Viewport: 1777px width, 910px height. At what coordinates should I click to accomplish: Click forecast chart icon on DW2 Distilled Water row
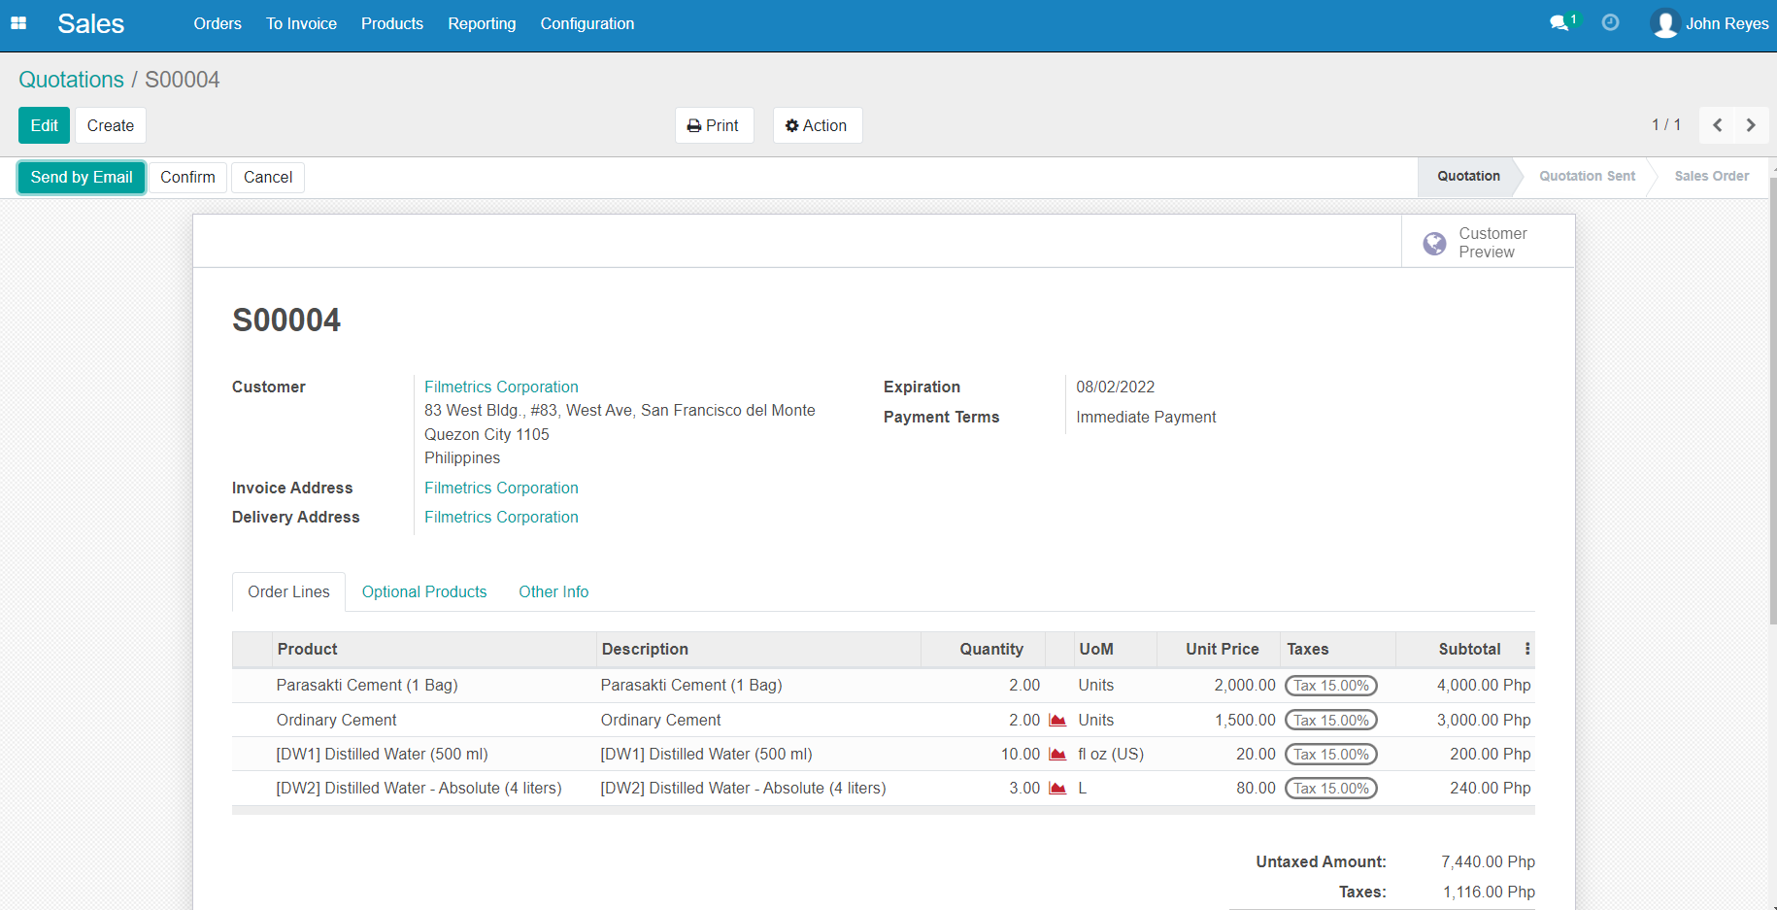(1057, 789)
